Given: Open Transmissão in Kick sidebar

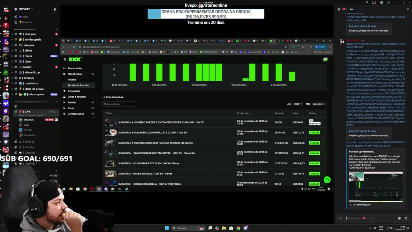Looking at the screenshot, I should point(75,68).
